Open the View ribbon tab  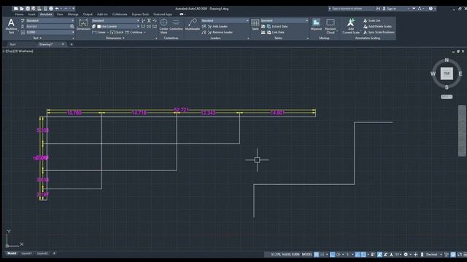[60, 15]
